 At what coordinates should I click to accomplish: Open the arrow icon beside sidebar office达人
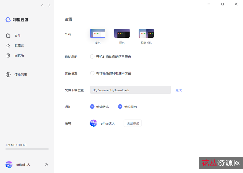(46, 165)
